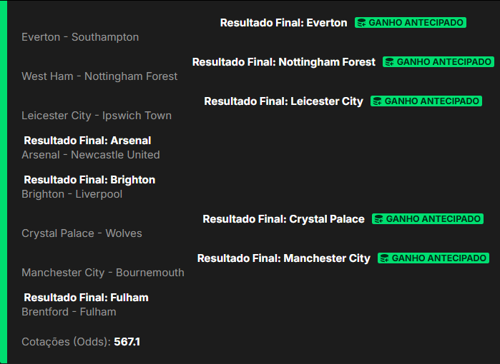The height and width of the screenshot is (364, 500).
Task: Open the Arsenal - Newcastle United match
Action: (91, 155)
